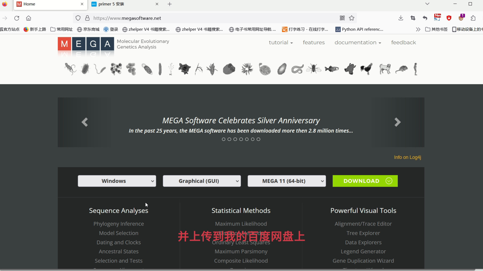The height and width of the screenshot is (271, 483).
Task: Click the green DOWNLOAD button
Action: (x=365, y=181)
